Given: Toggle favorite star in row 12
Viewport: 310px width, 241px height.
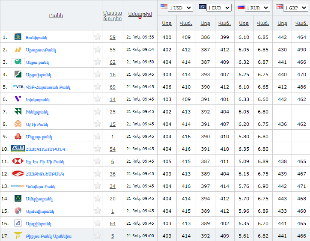Looking at the screenshot, I should point(98,174).
